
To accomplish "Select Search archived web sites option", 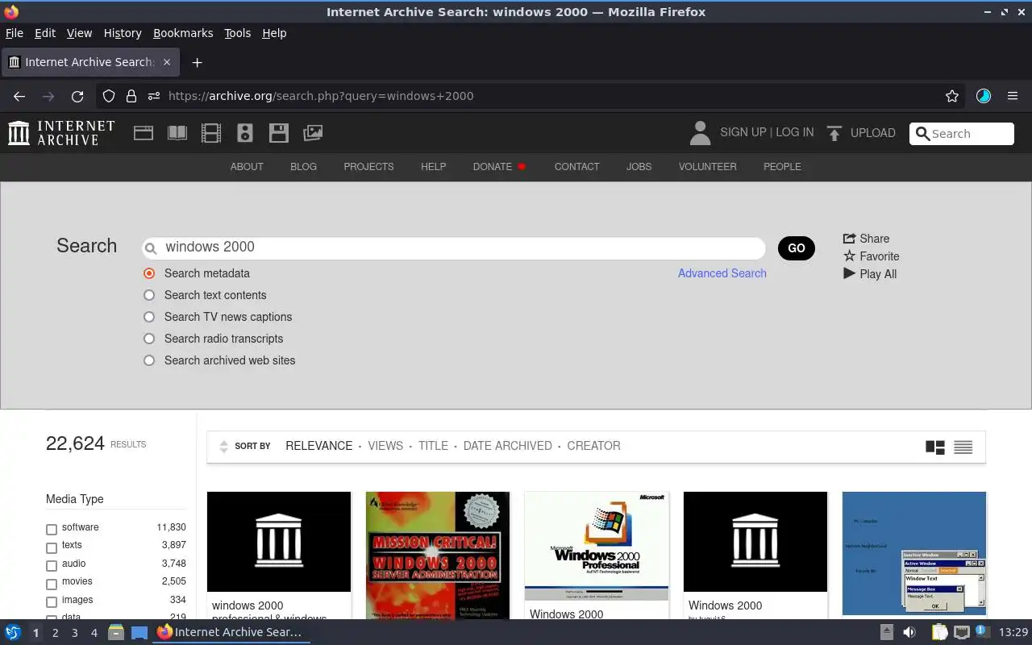I will [149, 360].
